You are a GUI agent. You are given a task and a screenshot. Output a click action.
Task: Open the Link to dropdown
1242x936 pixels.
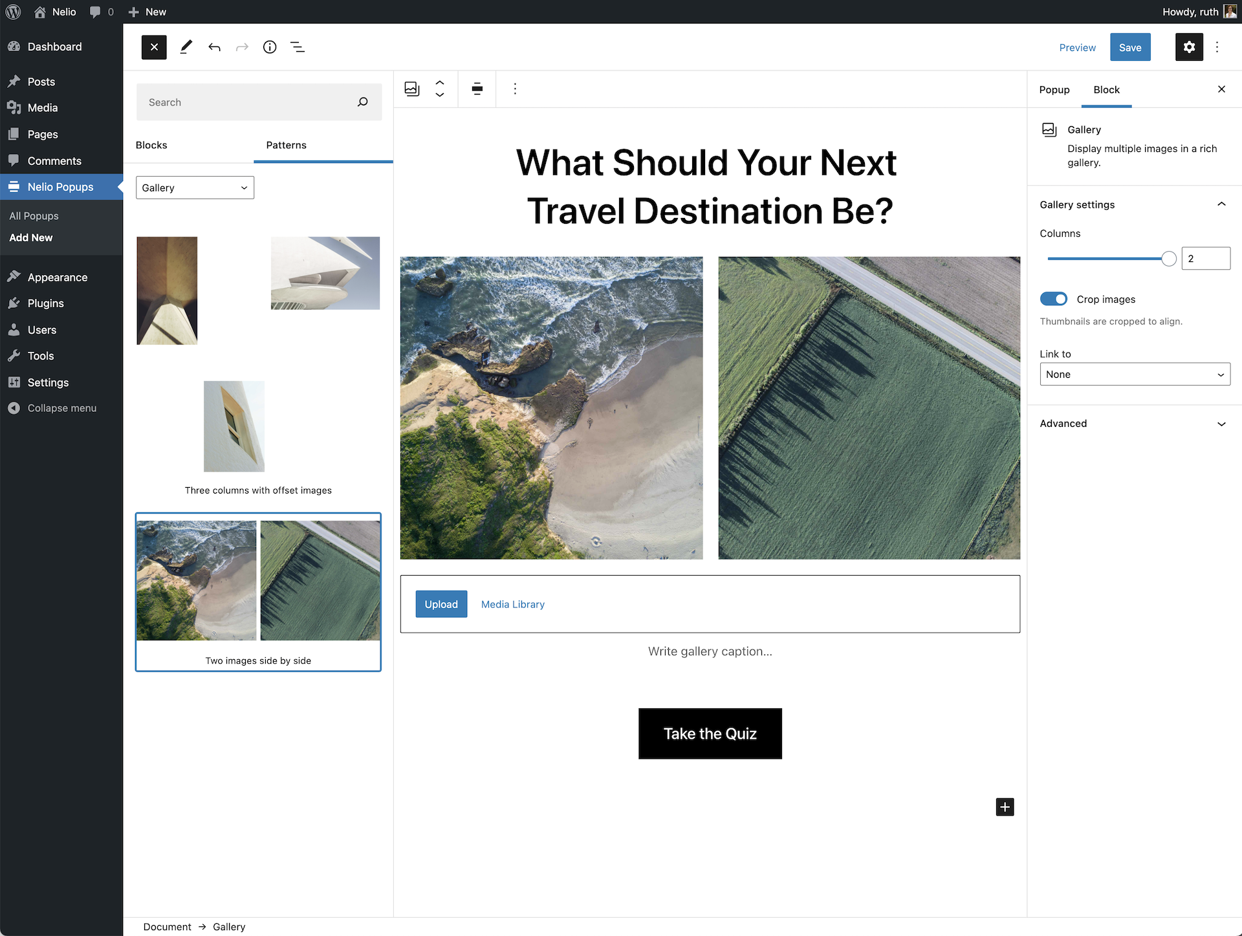1135,375
